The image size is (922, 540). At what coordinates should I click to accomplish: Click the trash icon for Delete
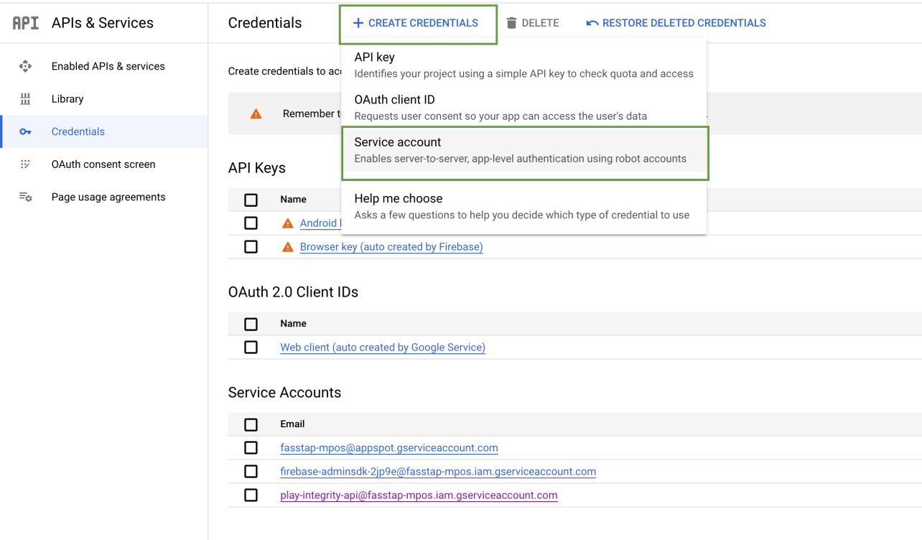(x=511, y=23)
